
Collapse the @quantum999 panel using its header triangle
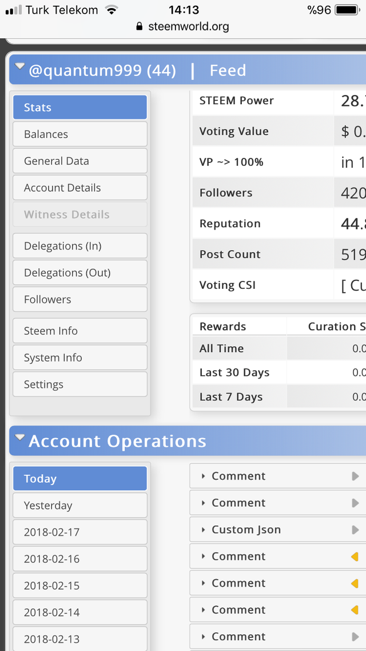coord(20,68)
